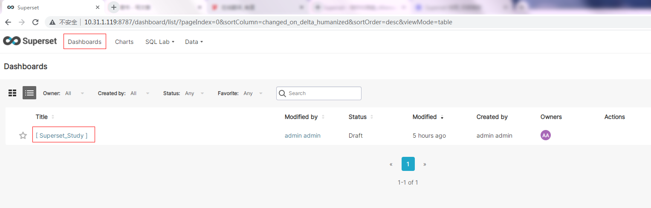This screenshot has height=208, width=651.
Task: Open the Charts menu item
Action: 124,42
